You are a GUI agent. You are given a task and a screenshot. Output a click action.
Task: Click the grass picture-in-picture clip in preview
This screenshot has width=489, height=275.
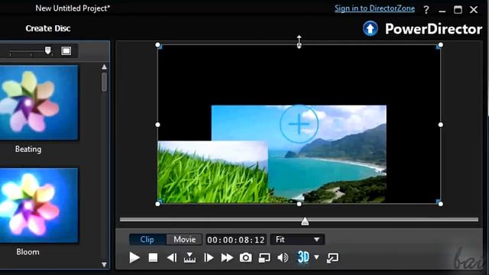212,172
